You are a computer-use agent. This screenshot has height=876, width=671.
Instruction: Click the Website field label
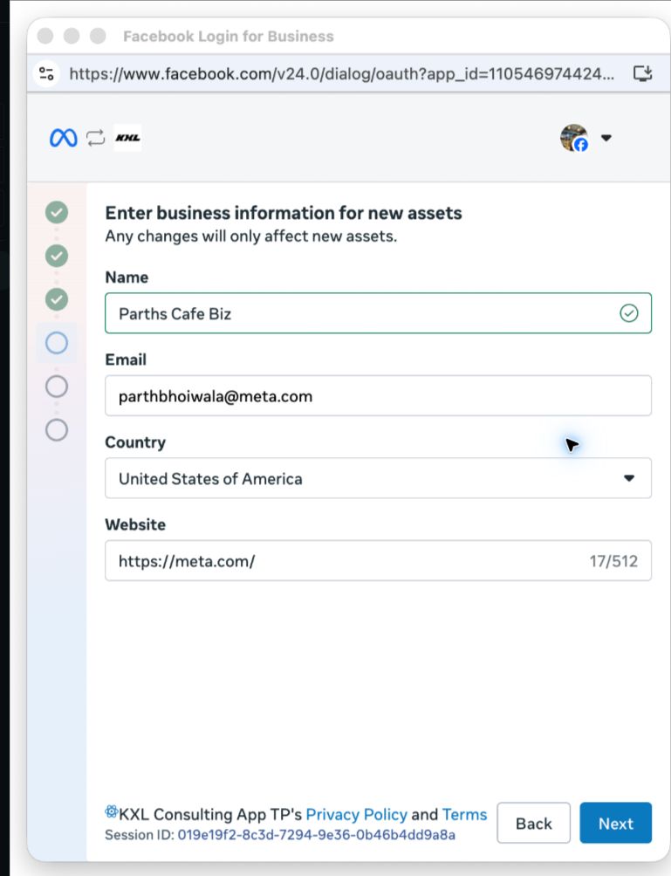pos(135,524)
